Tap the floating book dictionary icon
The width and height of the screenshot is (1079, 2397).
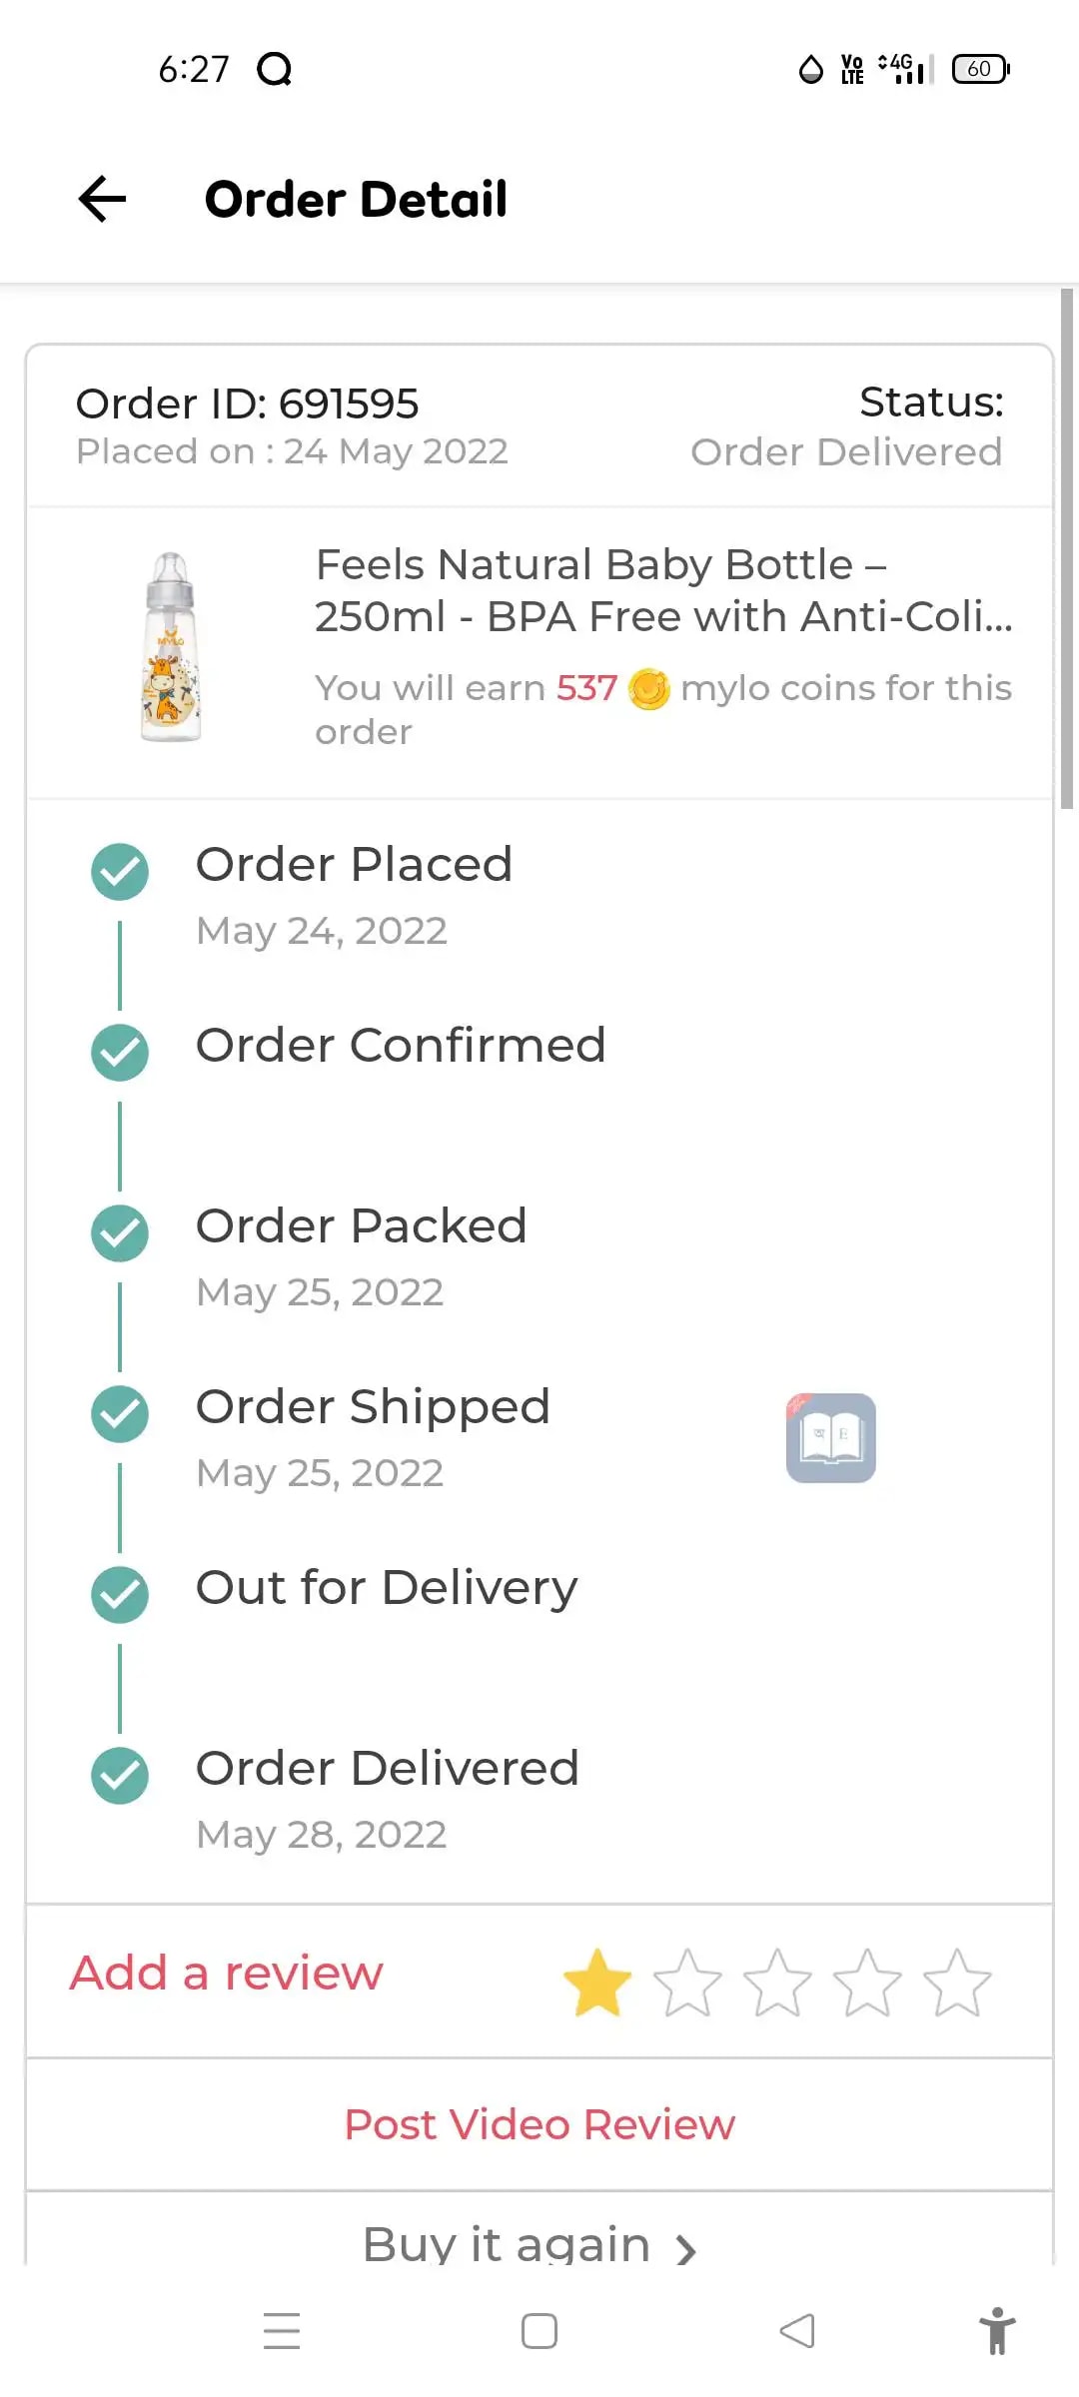click(831, 1438)
